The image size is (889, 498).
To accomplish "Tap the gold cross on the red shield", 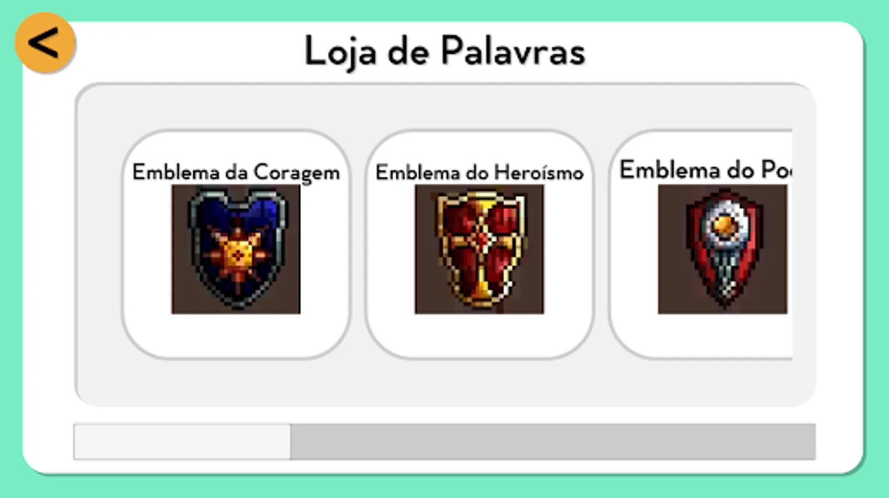I will coord(482,243).
